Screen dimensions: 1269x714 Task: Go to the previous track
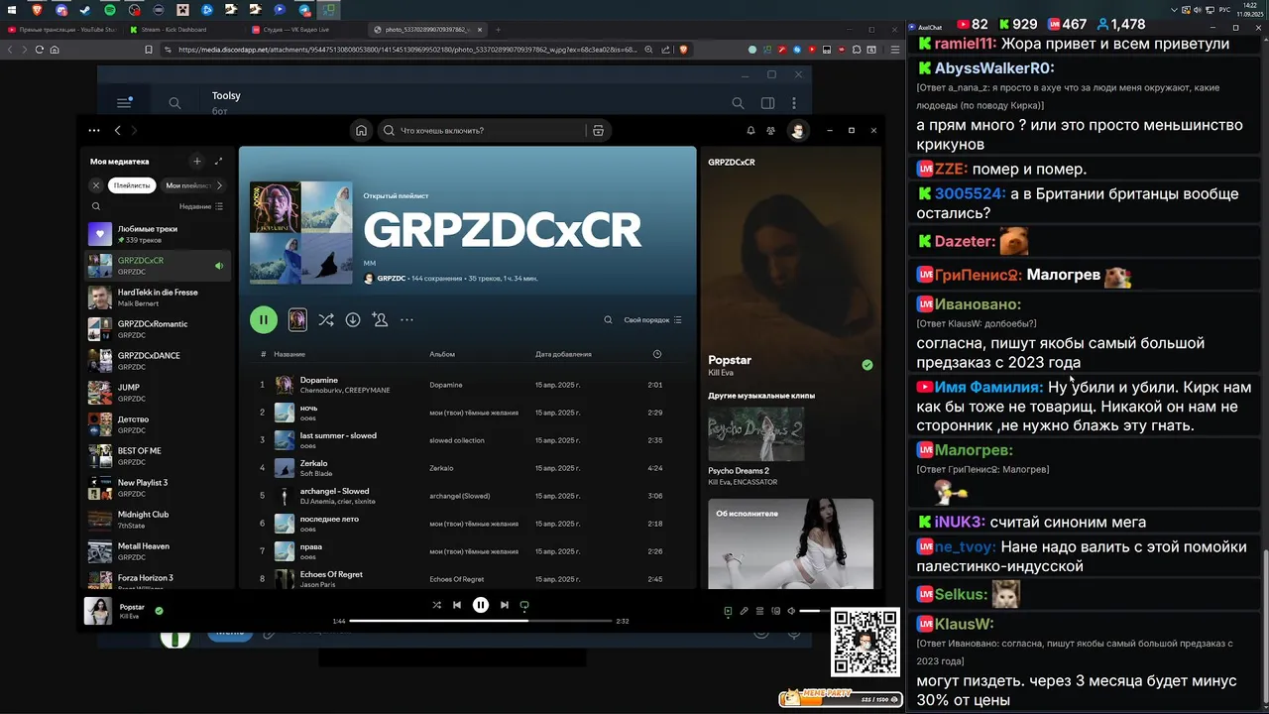(x=457, y=605)
